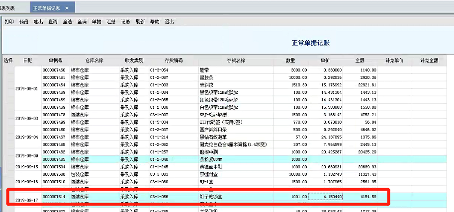
Task: Click document number 0000007485
Action: pyautogui.click(x=54, y=159)
